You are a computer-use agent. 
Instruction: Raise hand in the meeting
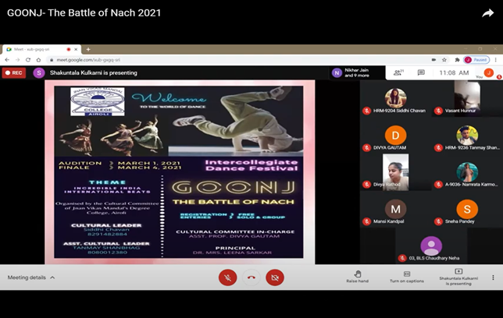click(x=358, y=277)
